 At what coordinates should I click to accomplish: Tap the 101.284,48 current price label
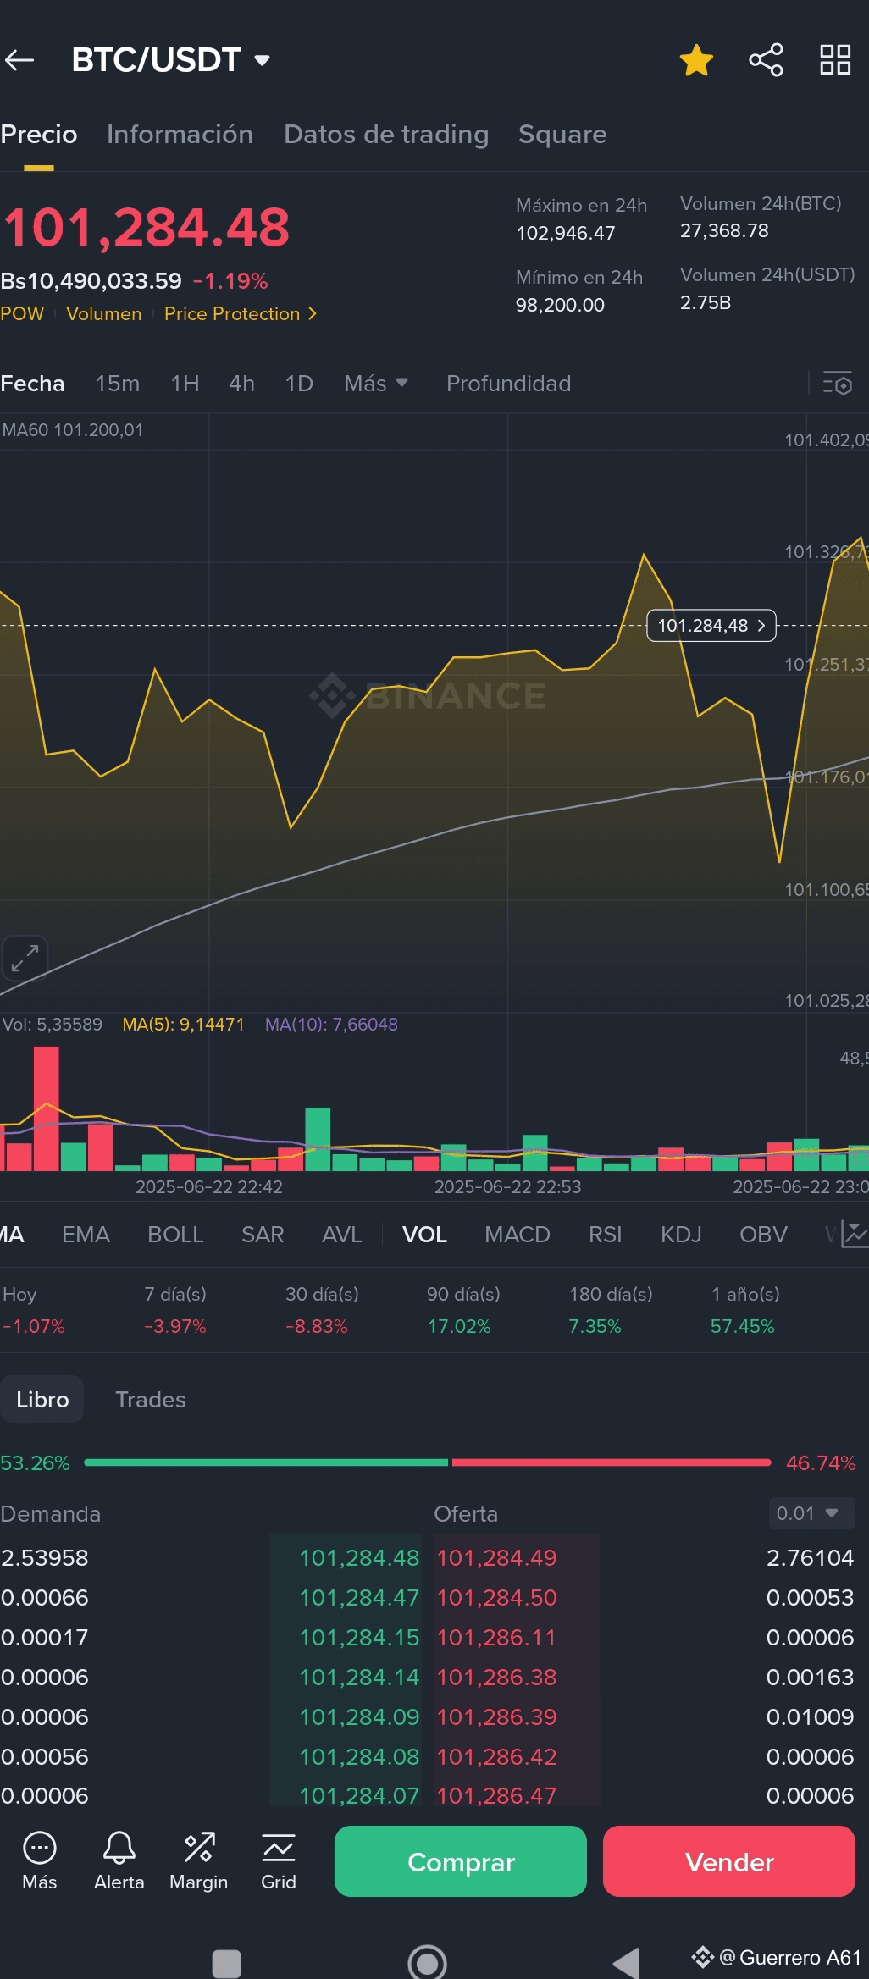(x=711, y=626)
